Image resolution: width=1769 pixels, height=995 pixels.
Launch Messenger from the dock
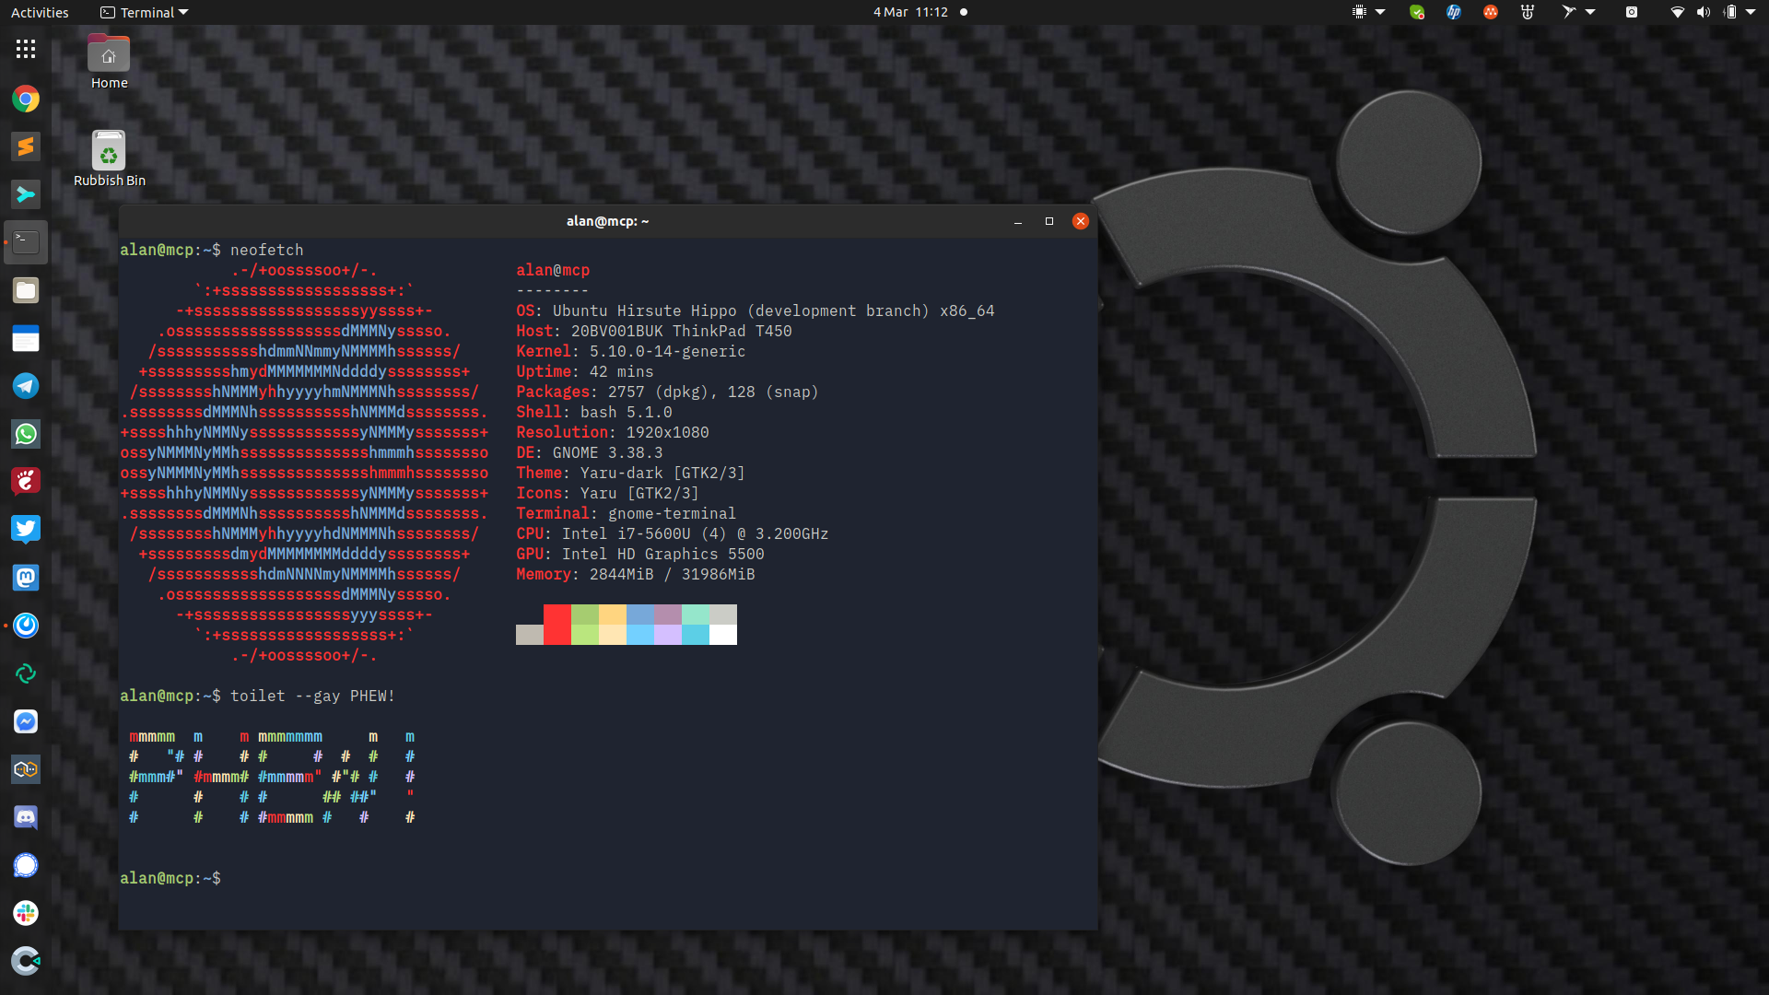pyautogui.click(x=26, y=721)
